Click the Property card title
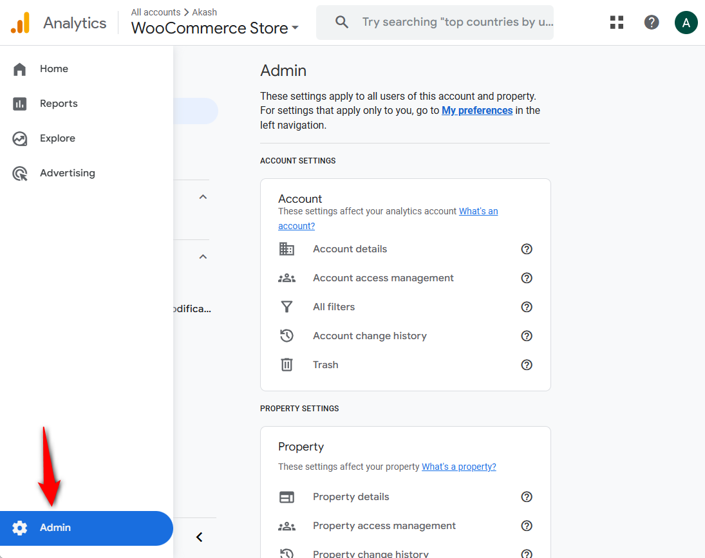Viewport: 705px width, 558px height. (301, 447)
